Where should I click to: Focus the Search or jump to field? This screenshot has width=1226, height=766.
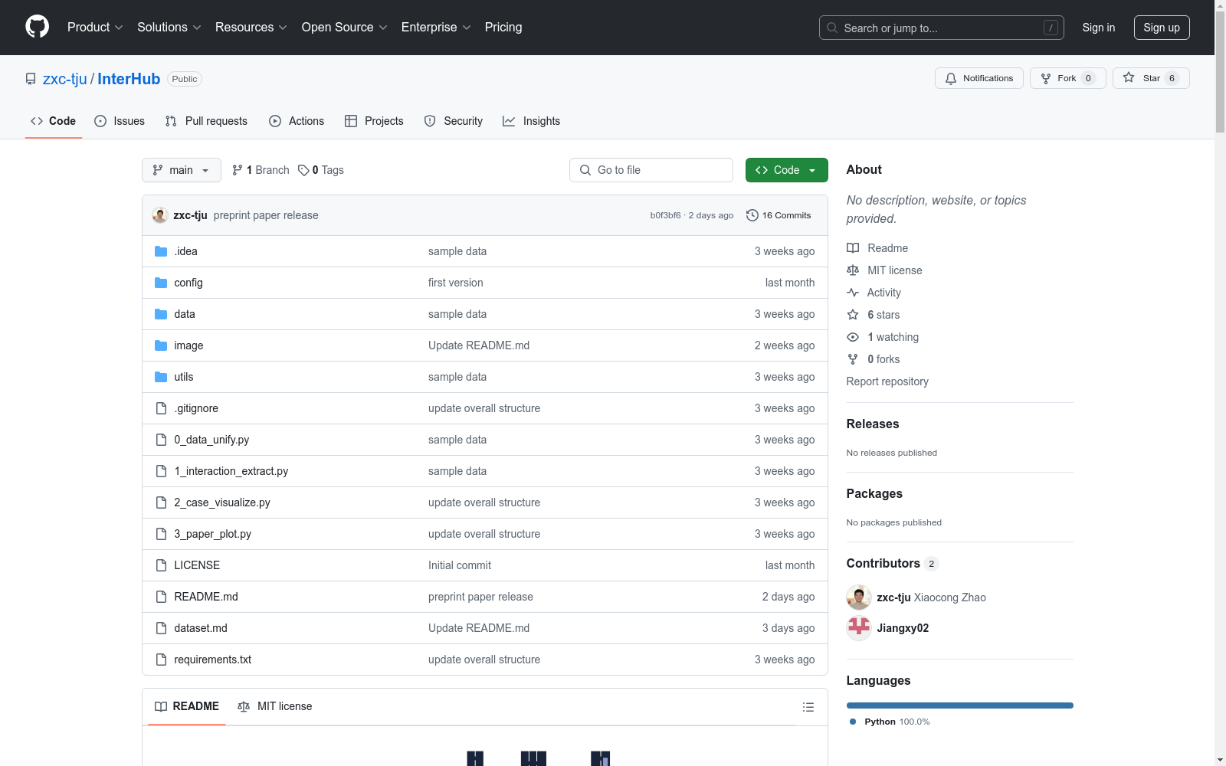(x=942, y=28)
